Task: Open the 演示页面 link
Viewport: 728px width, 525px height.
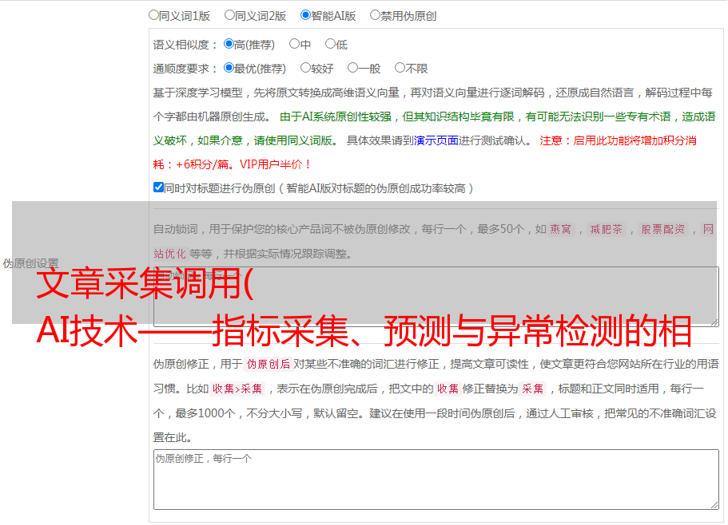Action: point(436,140)
